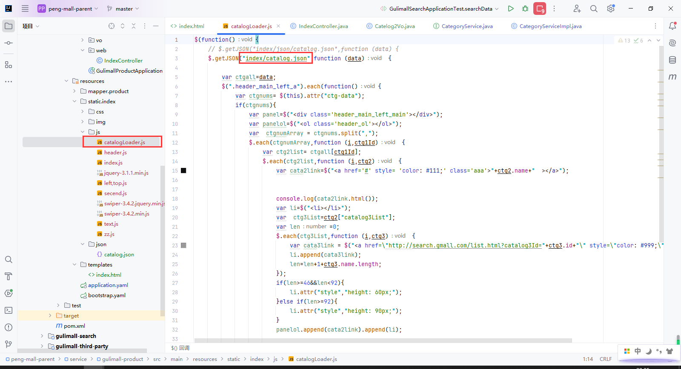Open the Commit tool window
Screen dimensions: 681x369
[9, 43]
